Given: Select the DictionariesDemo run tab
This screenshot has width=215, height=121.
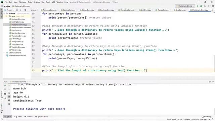Looking at the screenshot, I should point(19,82).
